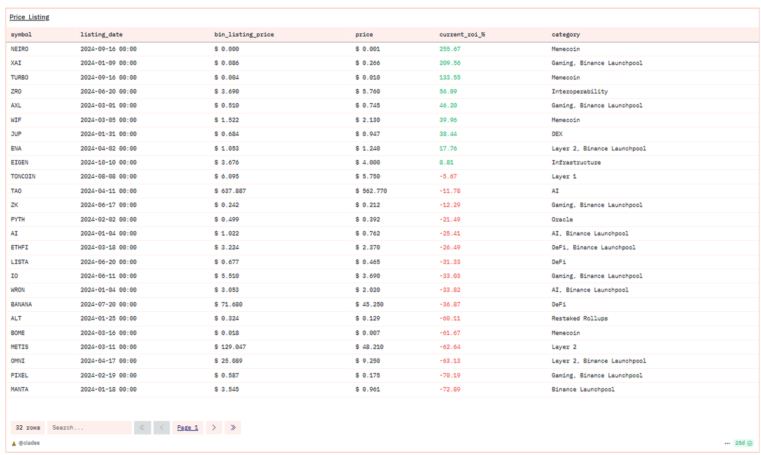Click the Restaked Rollups category cell
The image size is (761, 455).
point(580,319)
